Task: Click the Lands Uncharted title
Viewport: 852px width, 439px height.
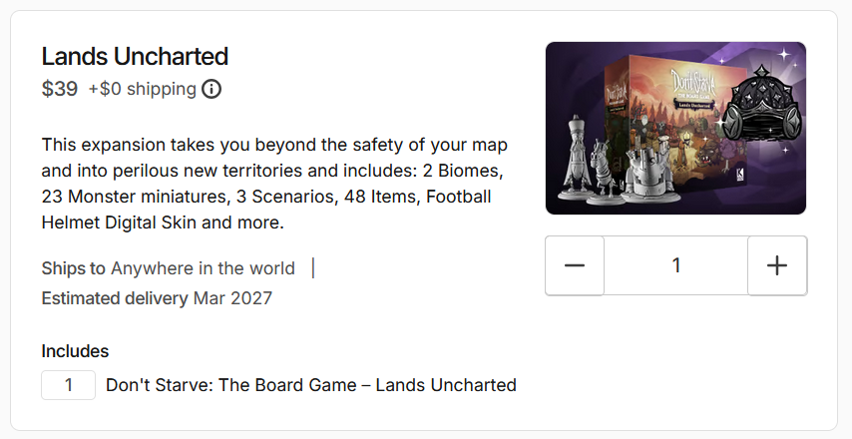Action: pyautogui.click(x=135, y=56)
